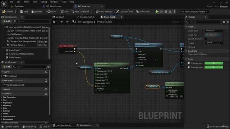
Task: Click the BP_Weapon breadcrumb
Action: click(x=85, y=22)
